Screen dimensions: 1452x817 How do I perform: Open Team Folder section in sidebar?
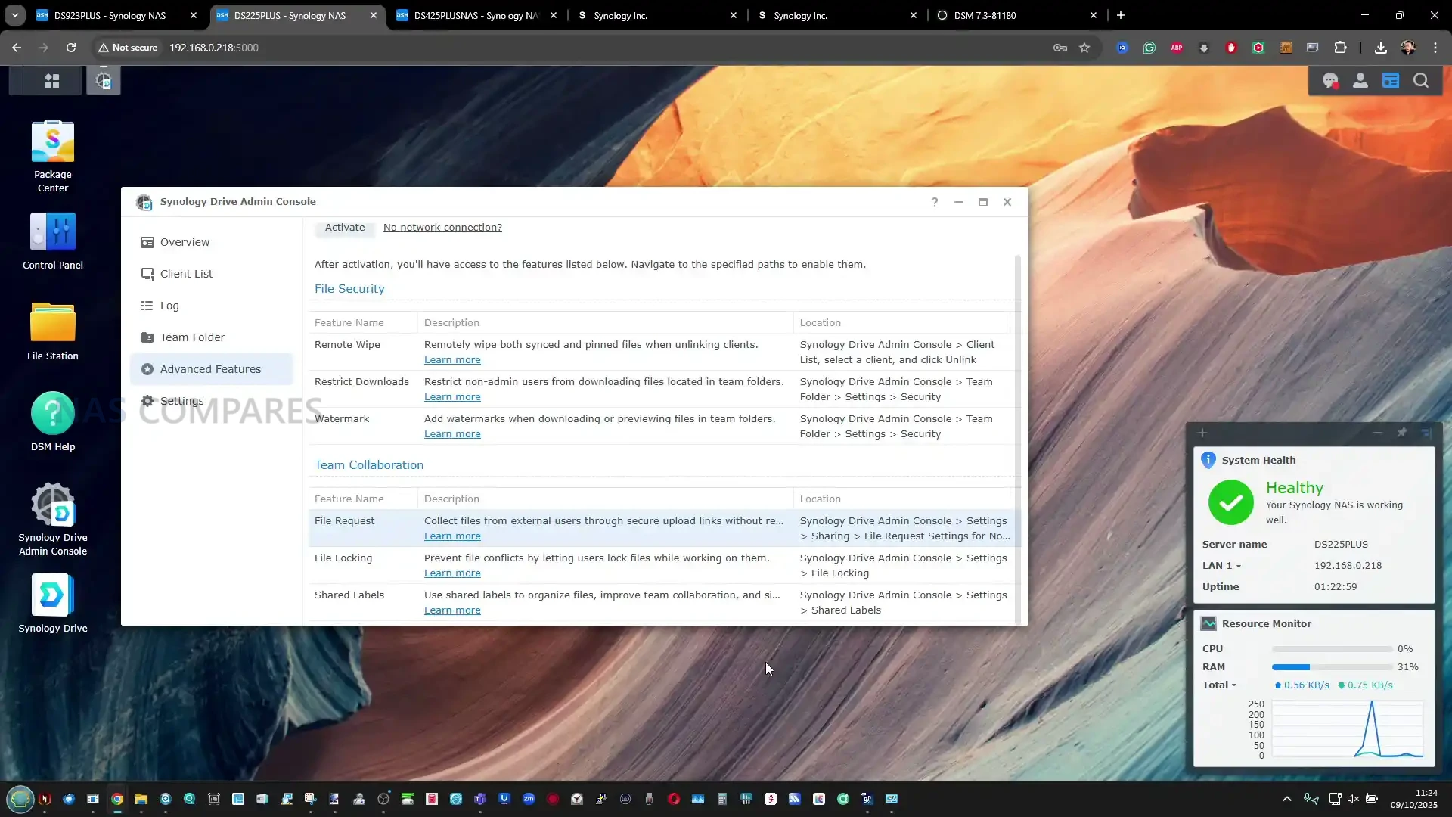point(192,337)
